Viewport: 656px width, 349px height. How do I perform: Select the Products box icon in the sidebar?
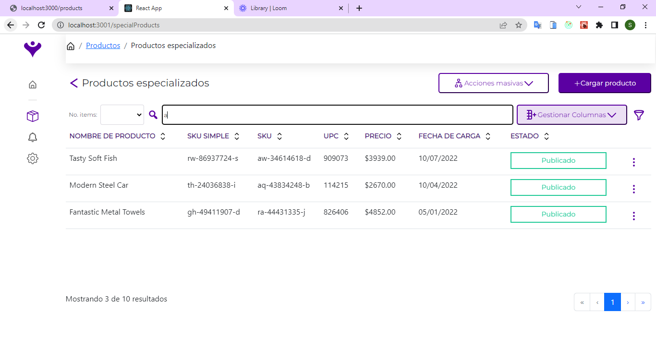click(32, 116)
